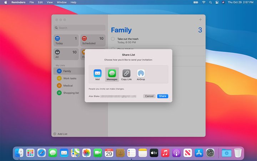Image resolution: width=257 pixels, height=161 pixels.
Task: Open Contacts from the Dock
Action: click(120, 153)
